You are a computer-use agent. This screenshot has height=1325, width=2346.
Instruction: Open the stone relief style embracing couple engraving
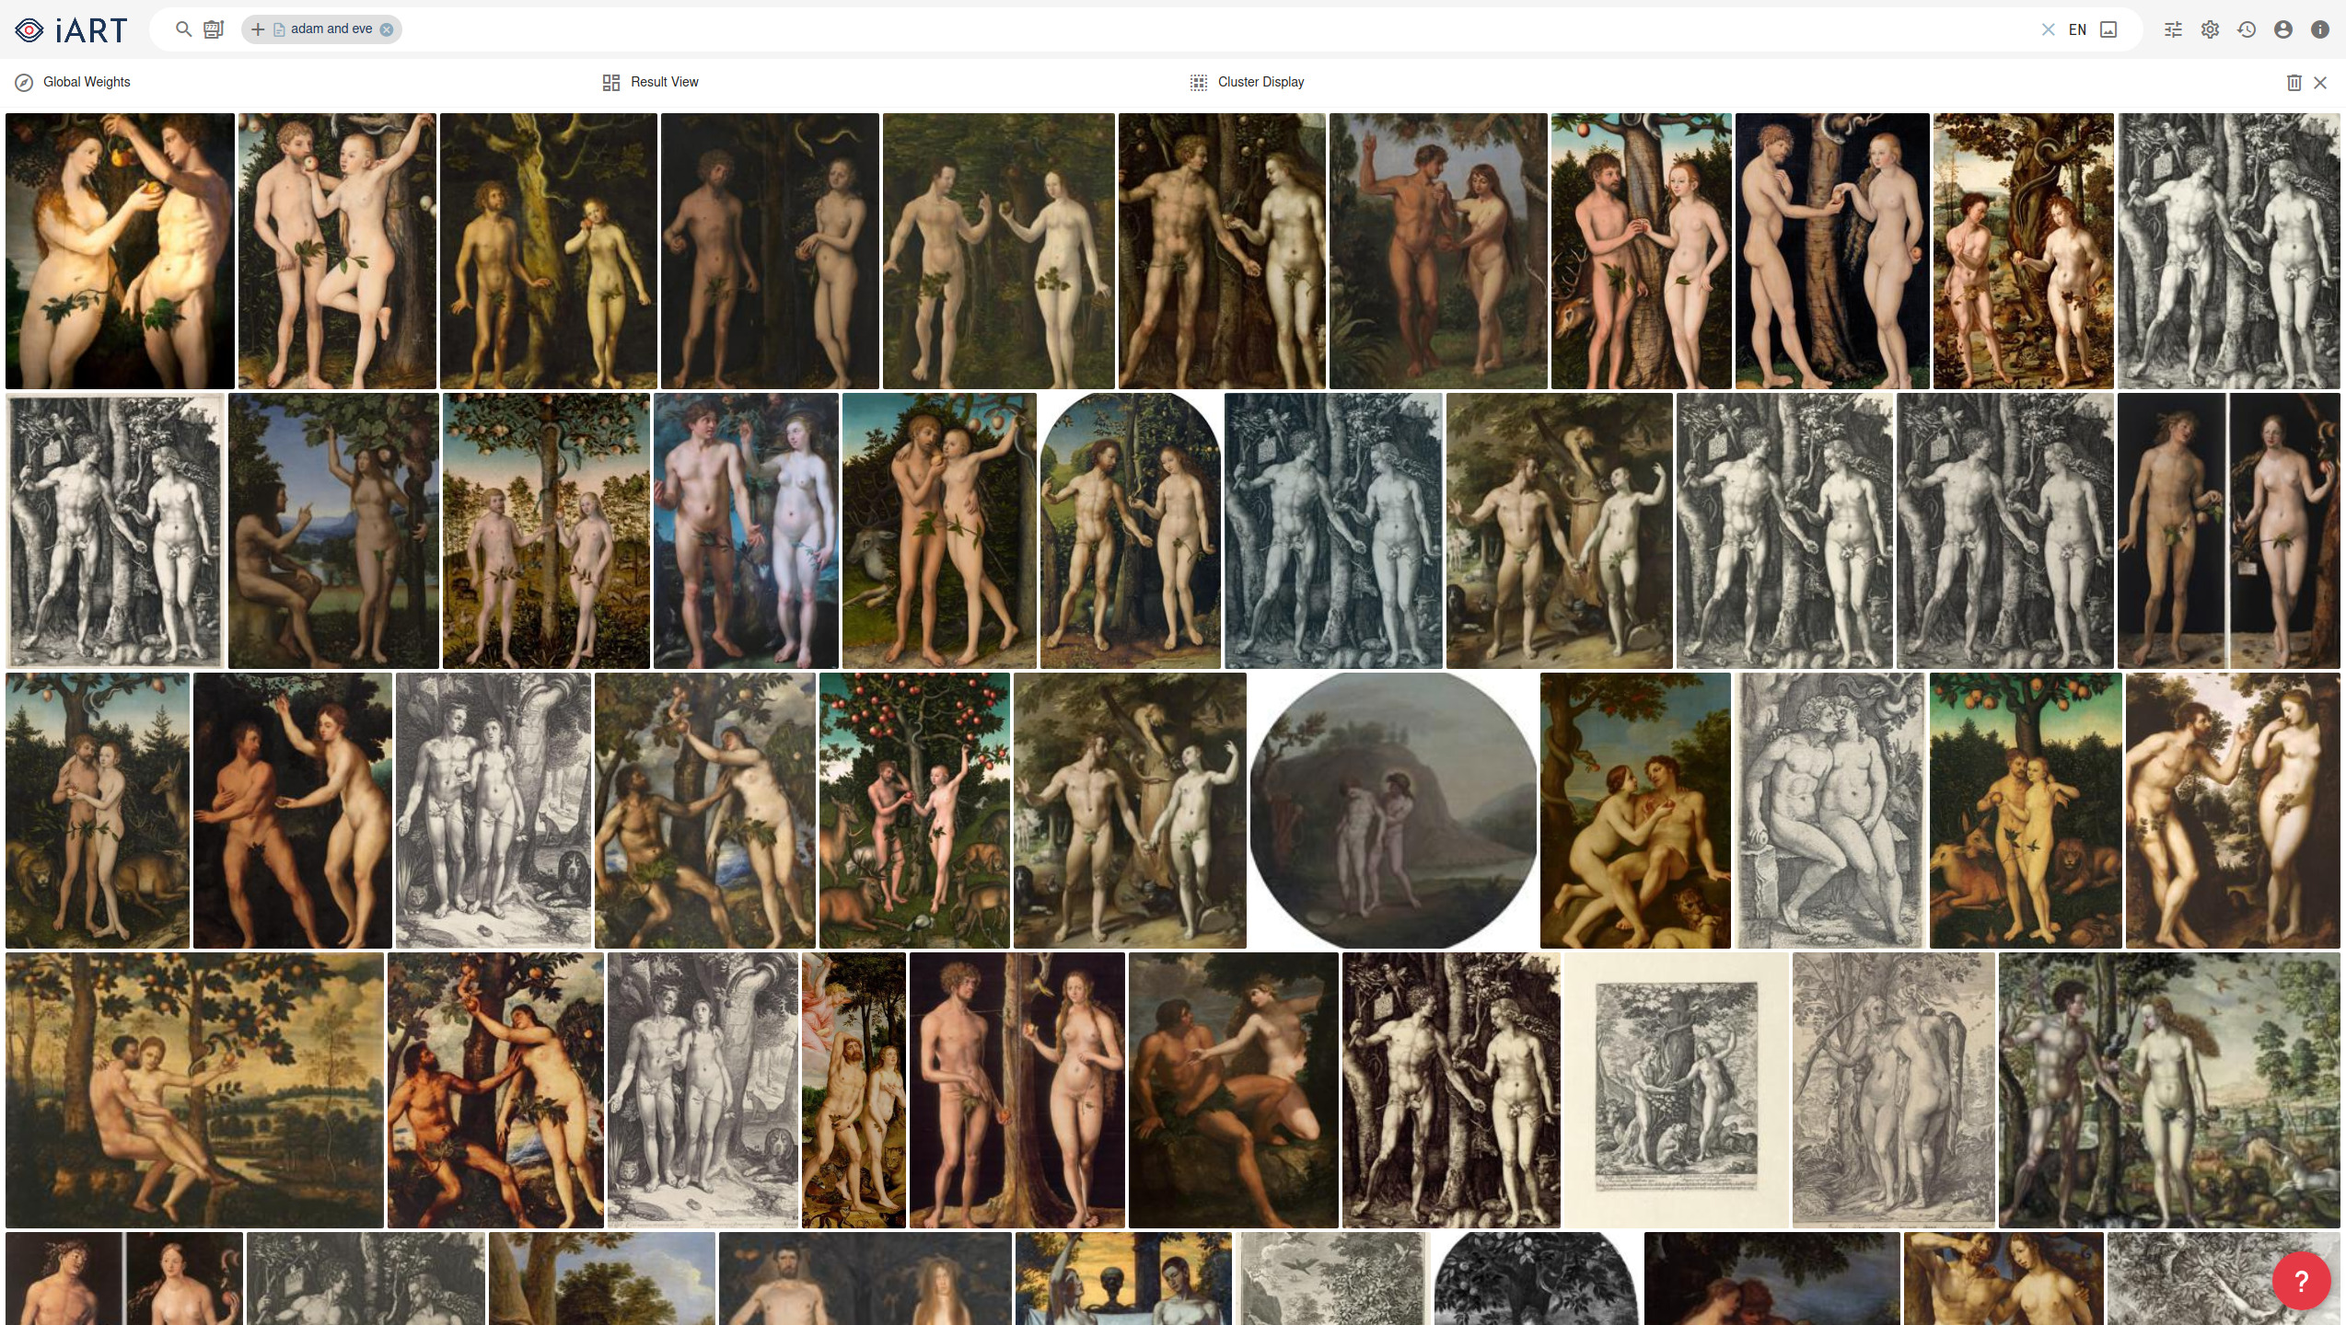pyautogui.click(x=1830, y=811)
